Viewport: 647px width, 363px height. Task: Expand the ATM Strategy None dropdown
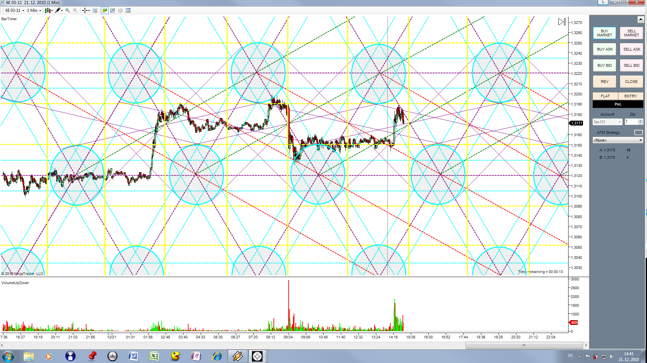point(618,140)
